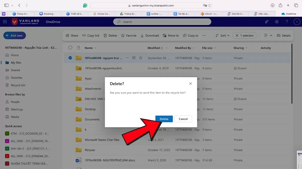
Task: Click the app launcher waffle icon
Action: pyautogui.click(x=5, y=22)
